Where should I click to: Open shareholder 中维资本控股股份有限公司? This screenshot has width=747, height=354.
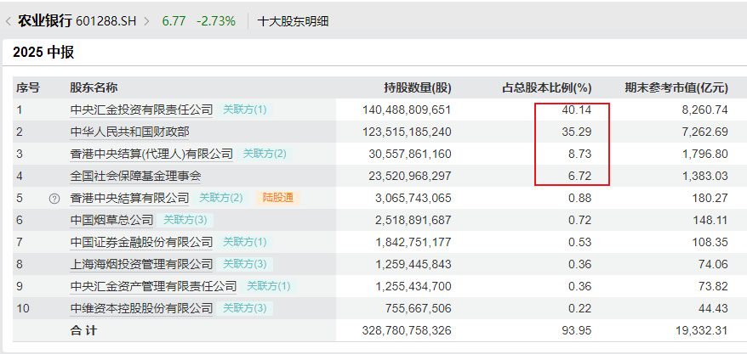tap(141, 308)
